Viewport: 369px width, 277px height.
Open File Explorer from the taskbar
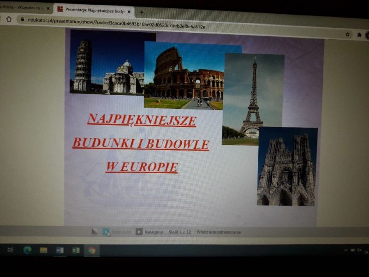pos(43,250)
